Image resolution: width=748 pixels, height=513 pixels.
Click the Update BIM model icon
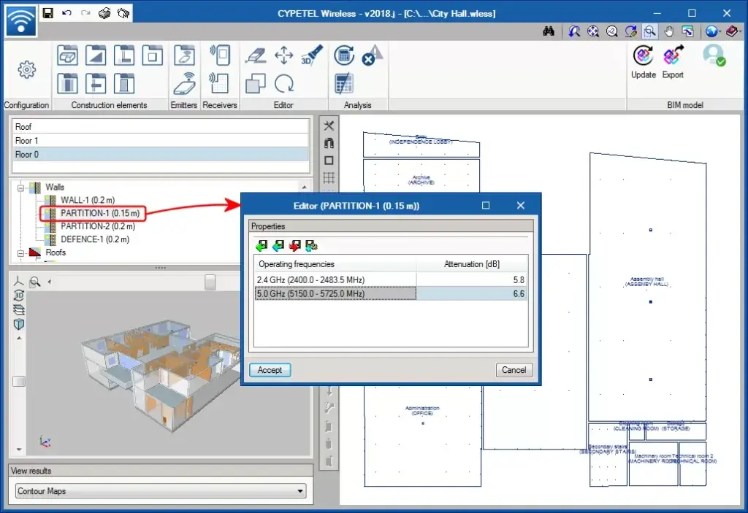point(644,57)
